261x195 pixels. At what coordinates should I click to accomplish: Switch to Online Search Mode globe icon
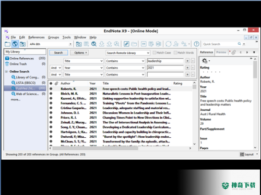pos(15,44)
